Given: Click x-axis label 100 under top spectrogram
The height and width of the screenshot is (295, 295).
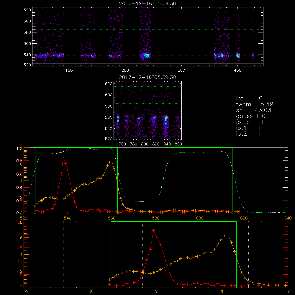Looking at the screenshot, I should tap(69, 71).
